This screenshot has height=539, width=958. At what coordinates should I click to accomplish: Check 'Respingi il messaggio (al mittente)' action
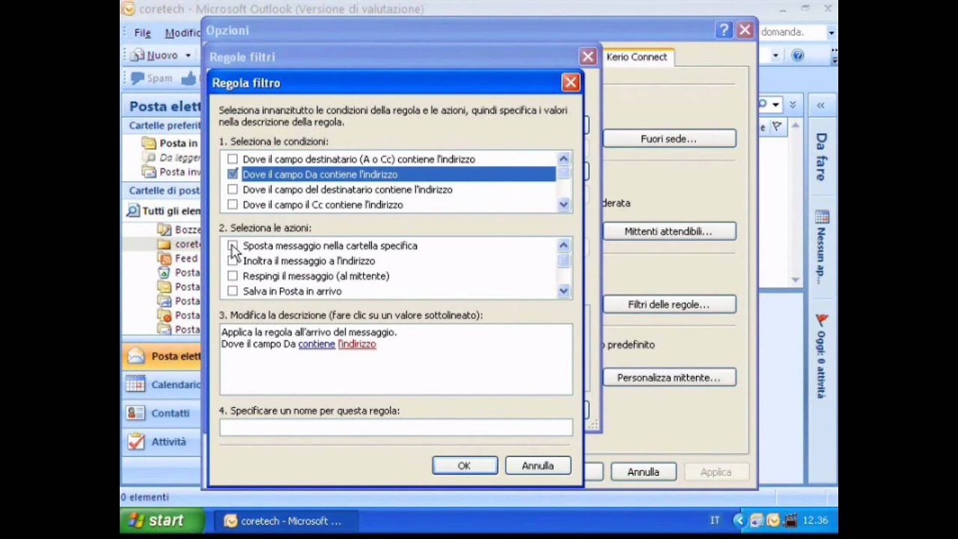[233, 276]
